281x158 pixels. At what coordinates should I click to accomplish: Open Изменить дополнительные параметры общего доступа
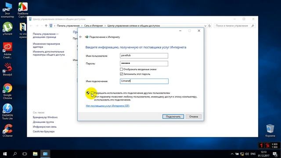(49, 53)
